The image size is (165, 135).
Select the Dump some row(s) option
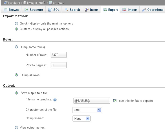click(16, 47)
